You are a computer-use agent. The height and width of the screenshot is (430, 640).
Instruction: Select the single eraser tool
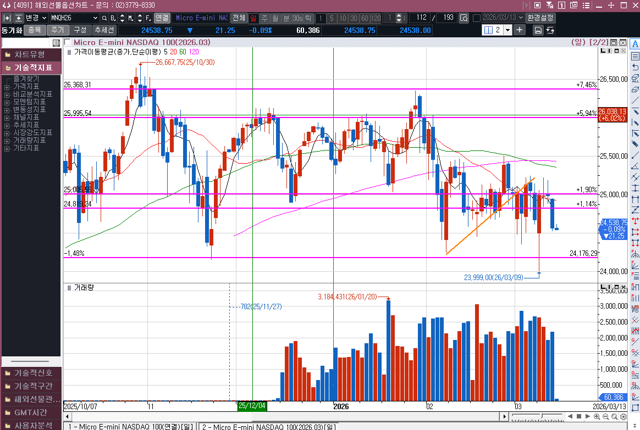635,89
